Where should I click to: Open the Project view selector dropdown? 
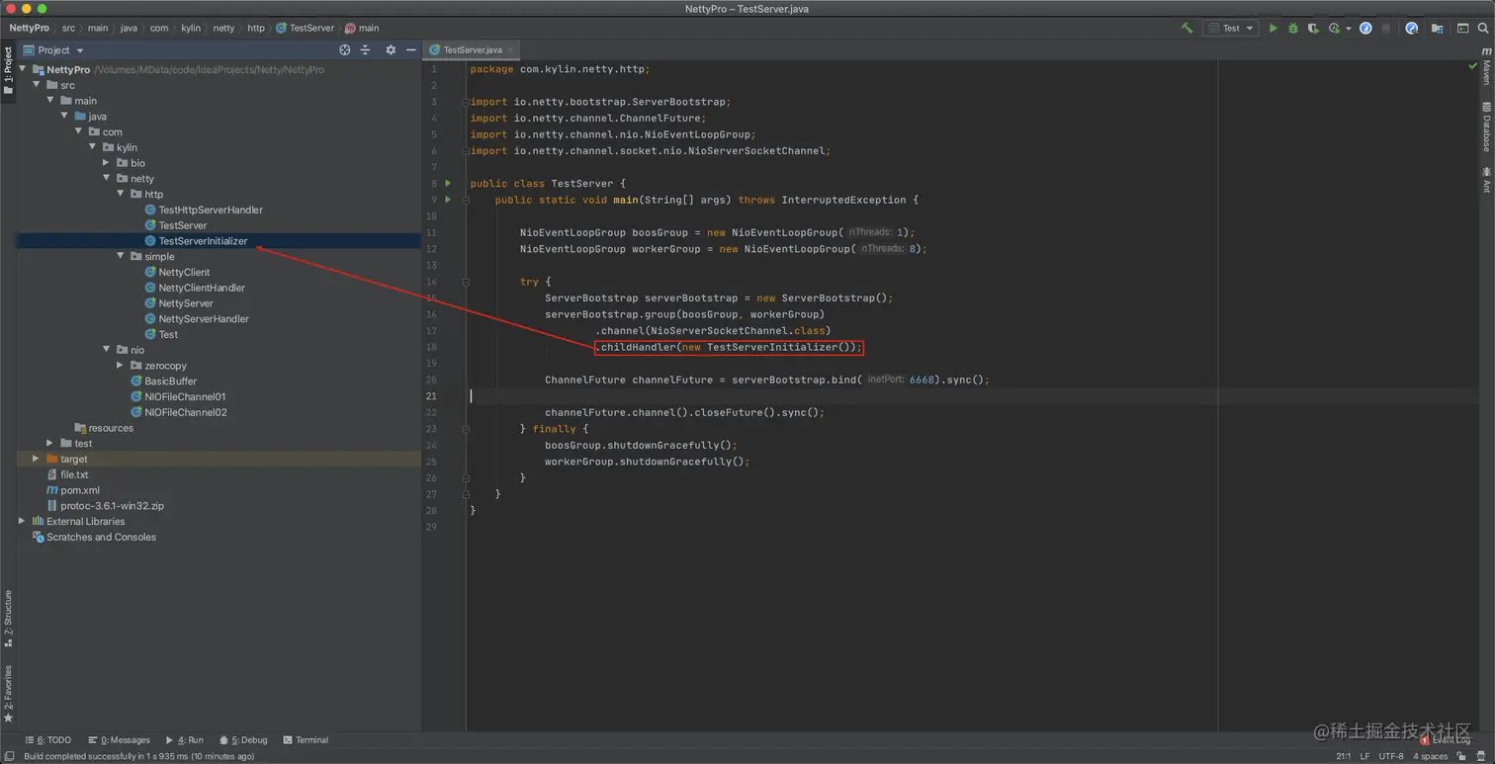[x=54, y=49]
